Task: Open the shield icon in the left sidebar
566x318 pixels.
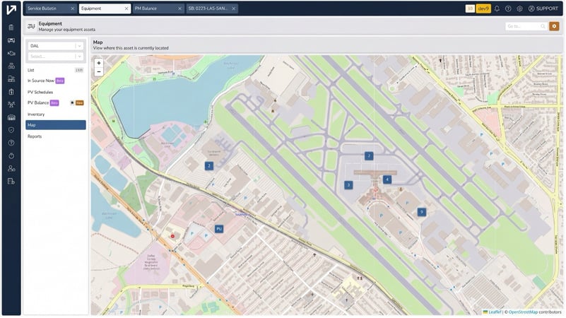Action: (x=11, y=130)
